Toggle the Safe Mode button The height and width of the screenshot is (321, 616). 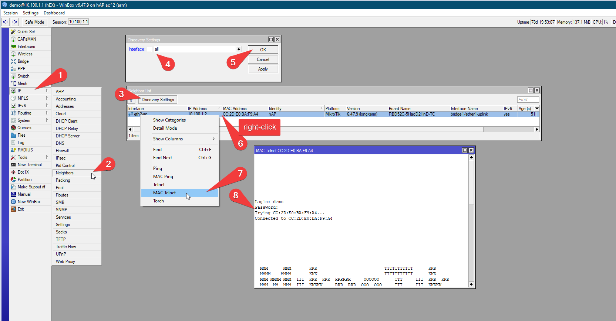pos(34,22)
